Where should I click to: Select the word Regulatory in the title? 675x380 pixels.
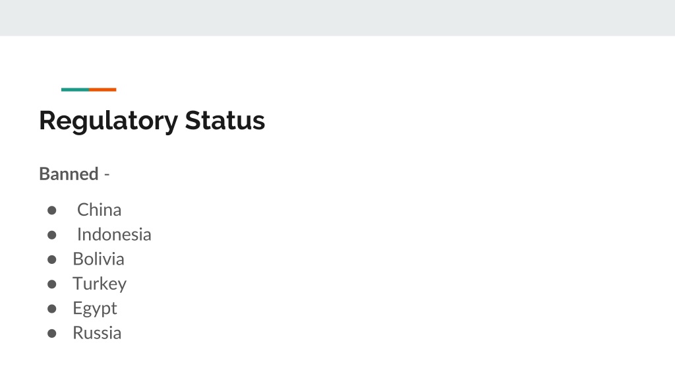109,121
